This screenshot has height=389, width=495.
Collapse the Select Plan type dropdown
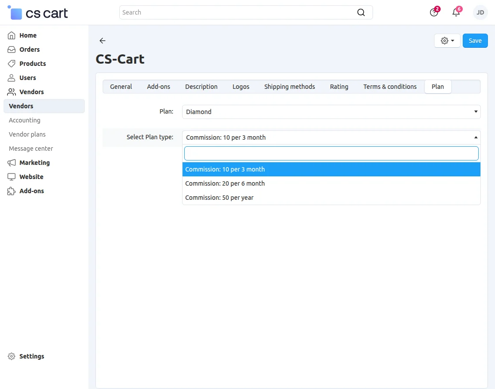coord(331,137)
